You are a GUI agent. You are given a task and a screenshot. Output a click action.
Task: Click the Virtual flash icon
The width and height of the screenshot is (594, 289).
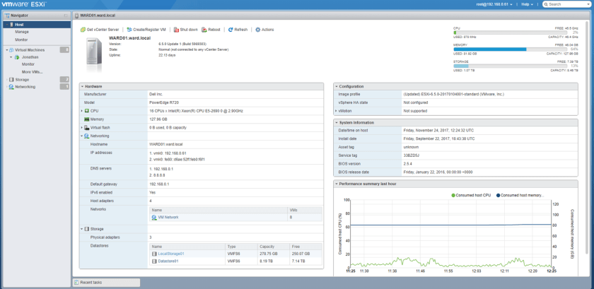click(x=87, y=128)
